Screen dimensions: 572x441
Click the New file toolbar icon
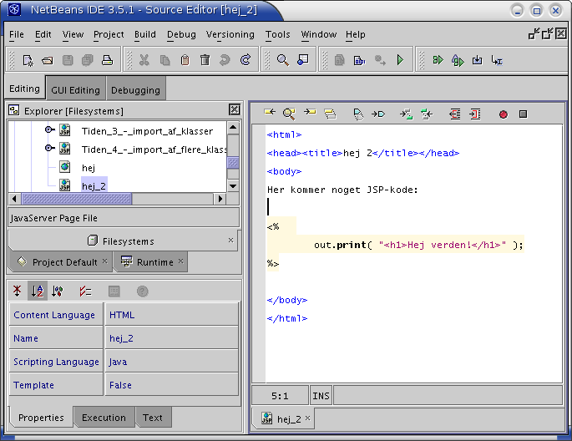tap(28, 60)
